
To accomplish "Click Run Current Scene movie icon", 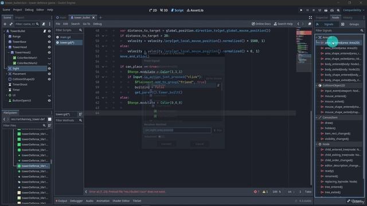I will 326,10.
